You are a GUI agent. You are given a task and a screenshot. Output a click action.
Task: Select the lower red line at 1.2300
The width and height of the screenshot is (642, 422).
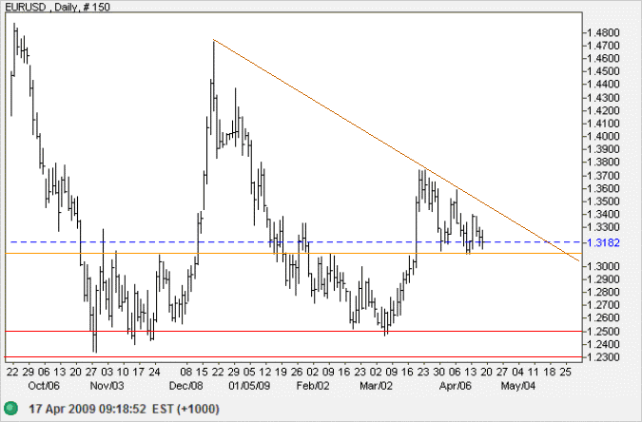tap(293, 357)
